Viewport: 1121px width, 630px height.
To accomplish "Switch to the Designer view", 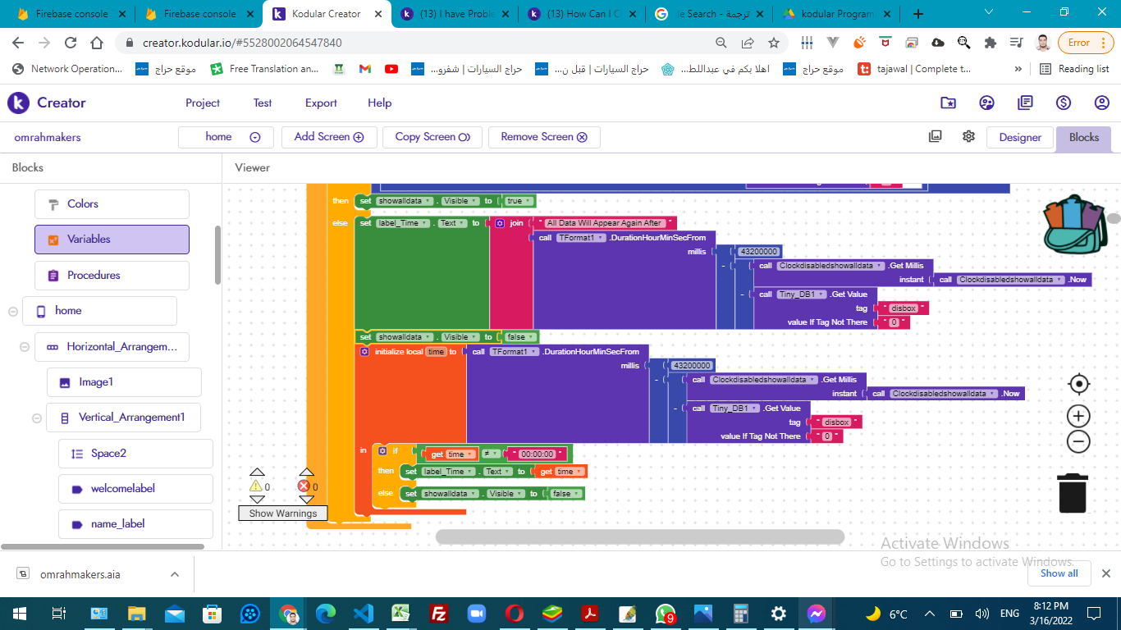I will click(x=1020, y=137).
